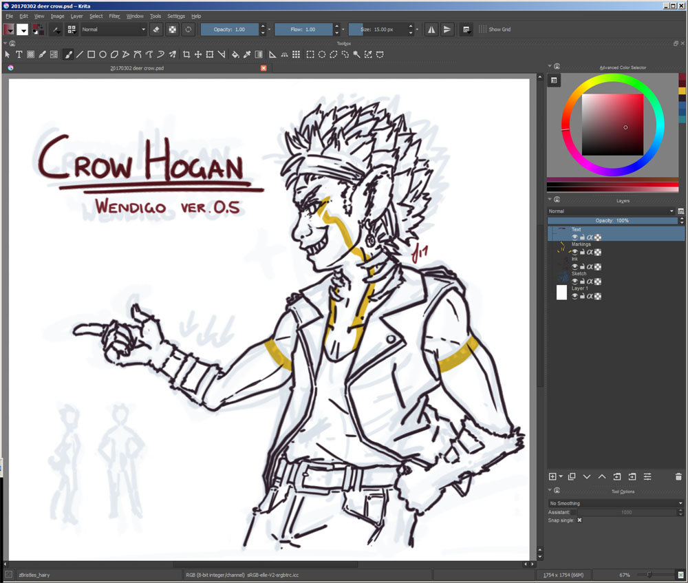Select the Crop tool

point(186,54)
